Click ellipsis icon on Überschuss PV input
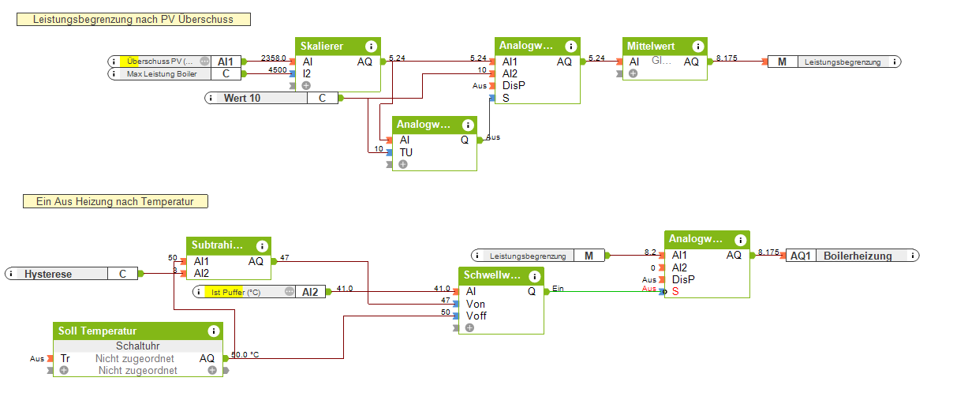Viewport: 953px width, 400px height. click(204, 61)
